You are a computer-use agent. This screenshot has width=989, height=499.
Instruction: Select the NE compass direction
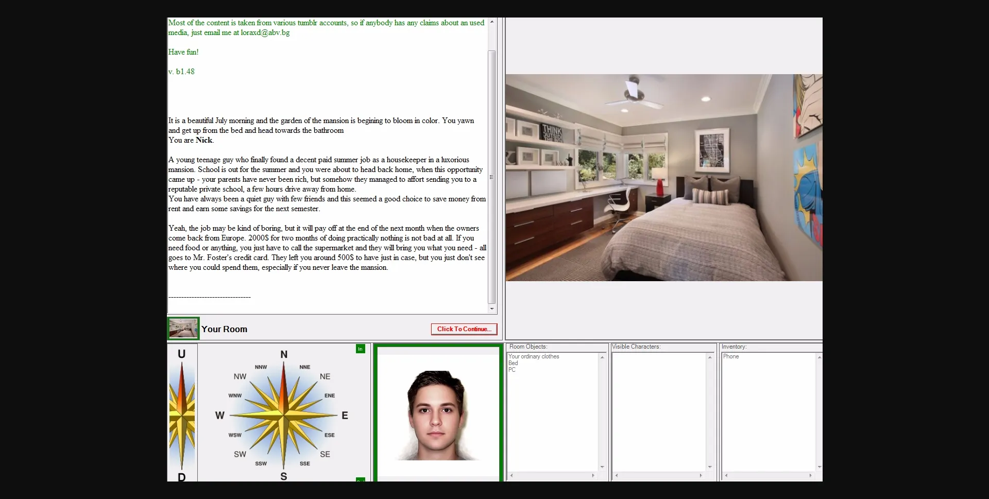click(325, 376)
